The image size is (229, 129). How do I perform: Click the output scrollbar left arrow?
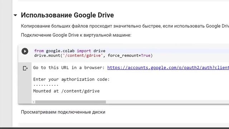(x=34, y=102)
